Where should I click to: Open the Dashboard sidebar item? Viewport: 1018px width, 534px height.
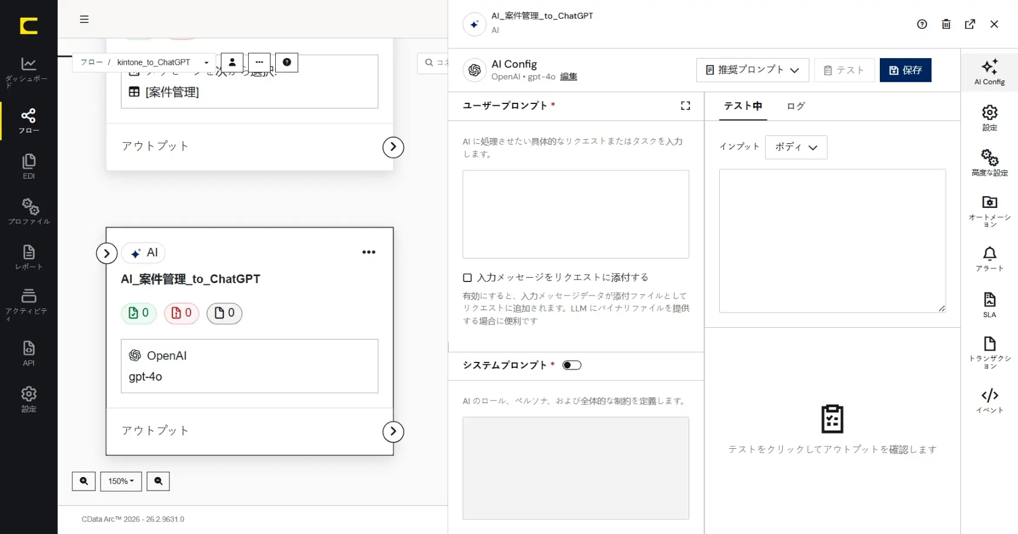(28, 72)
